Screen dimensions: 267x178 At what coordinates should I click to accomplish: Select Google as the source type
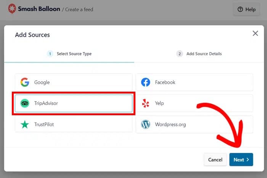click(x=74, y=82)
